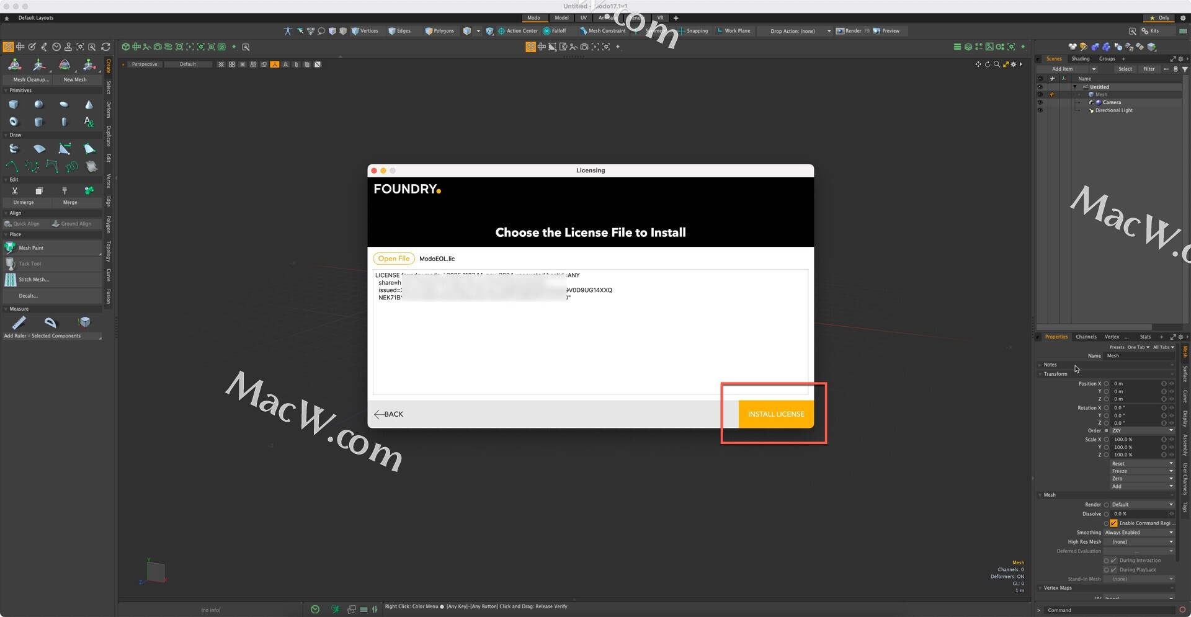Viewport: 1191px width, 617px height.
Task: Toggle the During Playback checkbox
Action: coord(1113,570)
